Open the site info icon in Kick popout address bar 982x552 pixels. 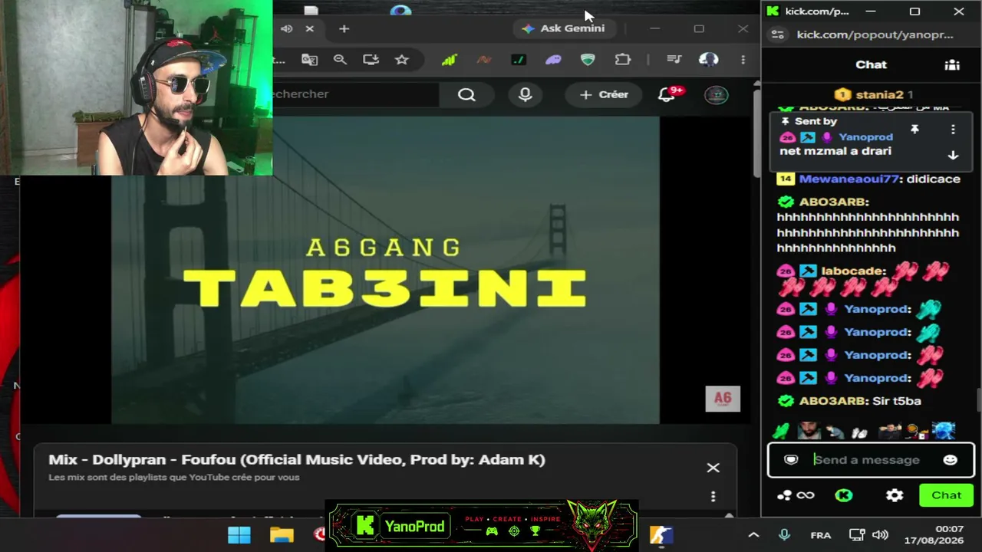777,34
